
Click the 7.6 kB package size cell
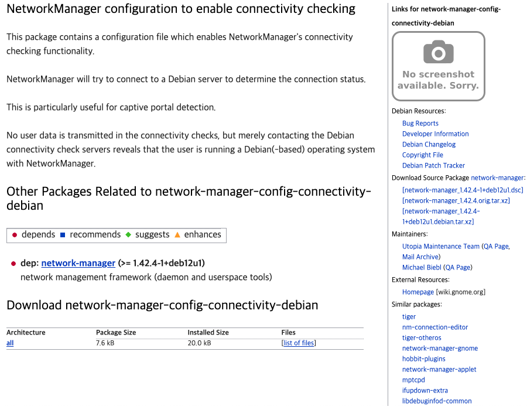tap(105, 343)
